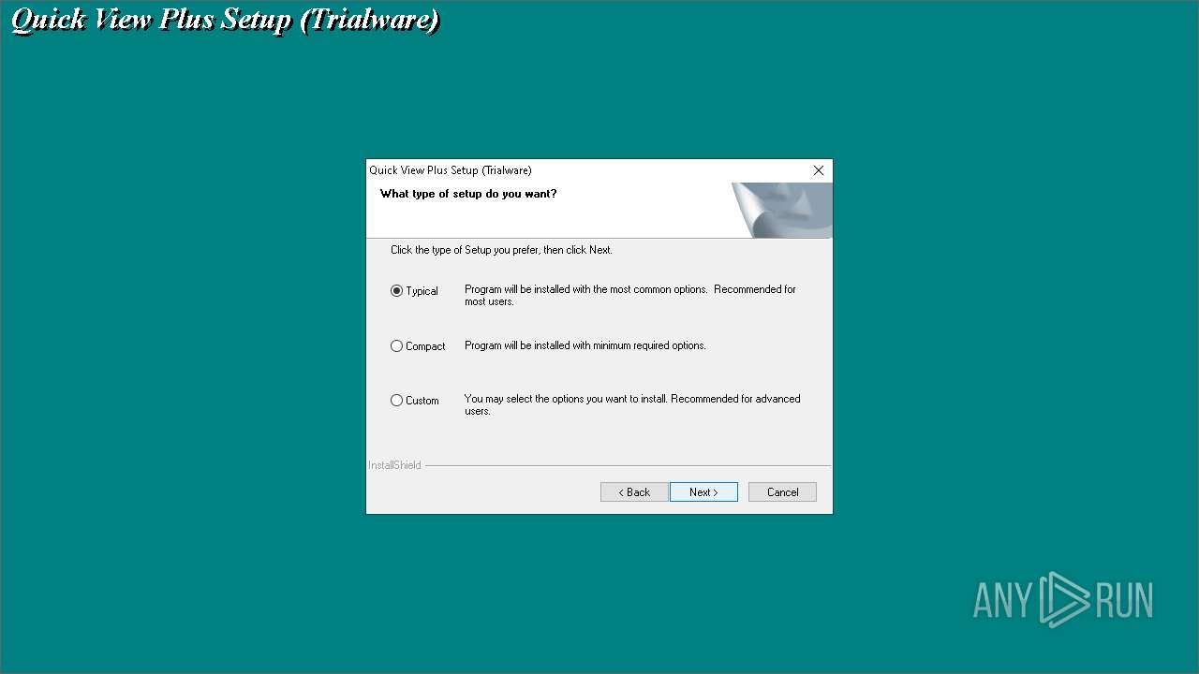Click the dialog title bar text
1199x674 pixels.
[x=451, y=170]
